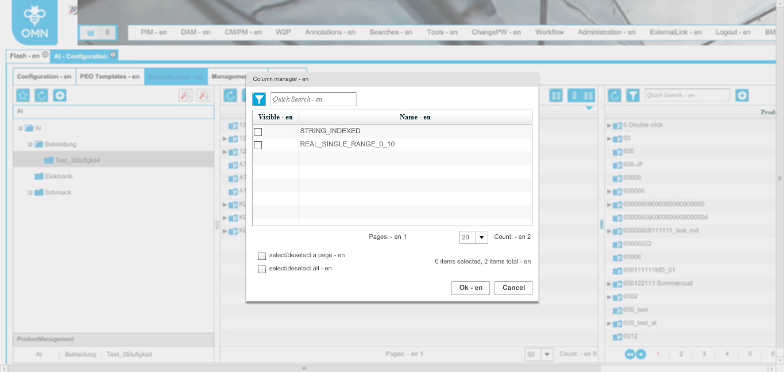Check the REAL_SINGLE_RANGE_0_10 visibility box
The height and width of the screenshot is (372, 784).
[x=258, y=145]
